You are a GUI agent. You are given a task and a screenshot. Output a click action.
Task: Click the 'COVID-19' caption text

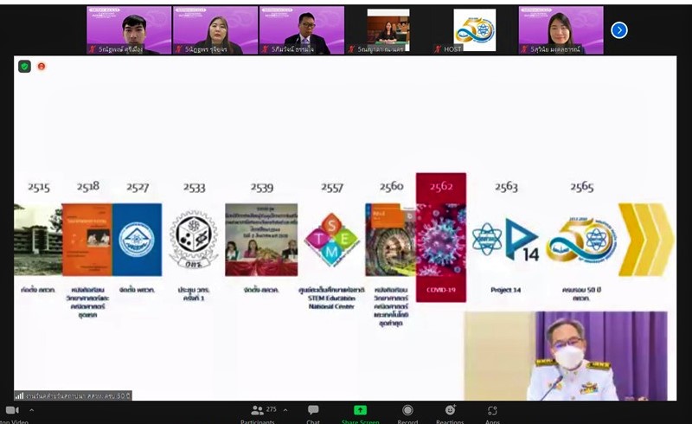441,290
